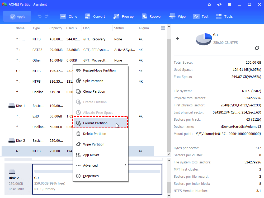264x198 pixels.
Task: Open the Tools section
Action: [x=224, y=16]
